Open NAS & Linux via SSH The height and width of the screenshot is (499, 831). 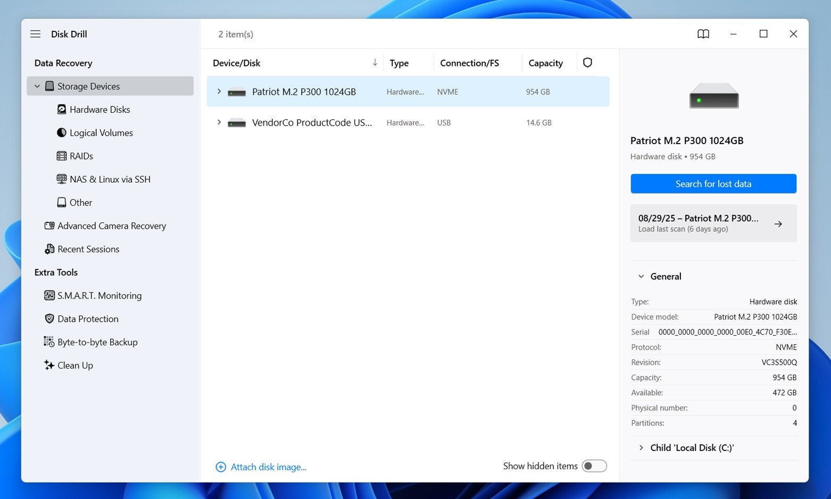[x=110, y=179]
